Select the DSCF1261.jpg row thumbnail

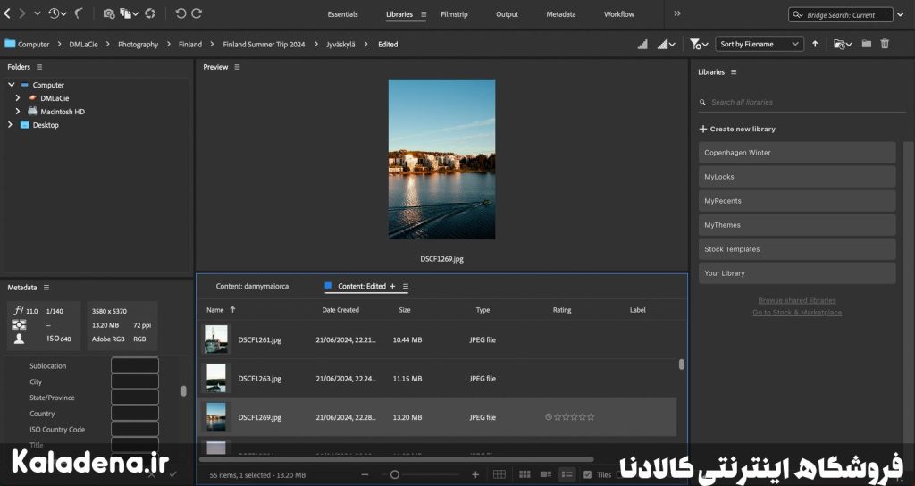tap(216, 339)
